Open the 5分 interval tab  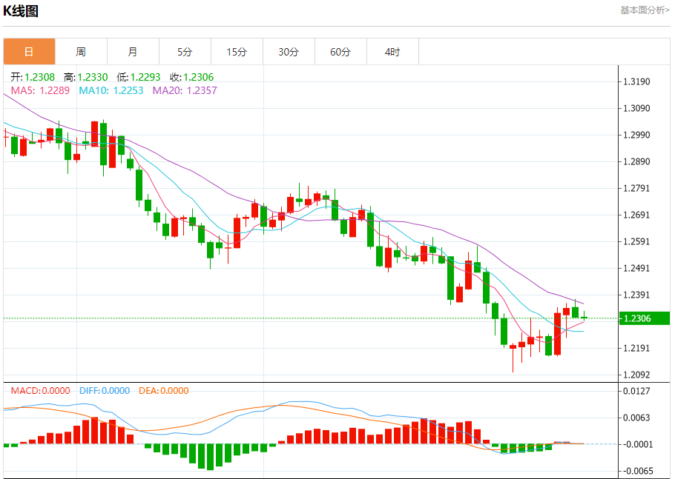point(185,52)
